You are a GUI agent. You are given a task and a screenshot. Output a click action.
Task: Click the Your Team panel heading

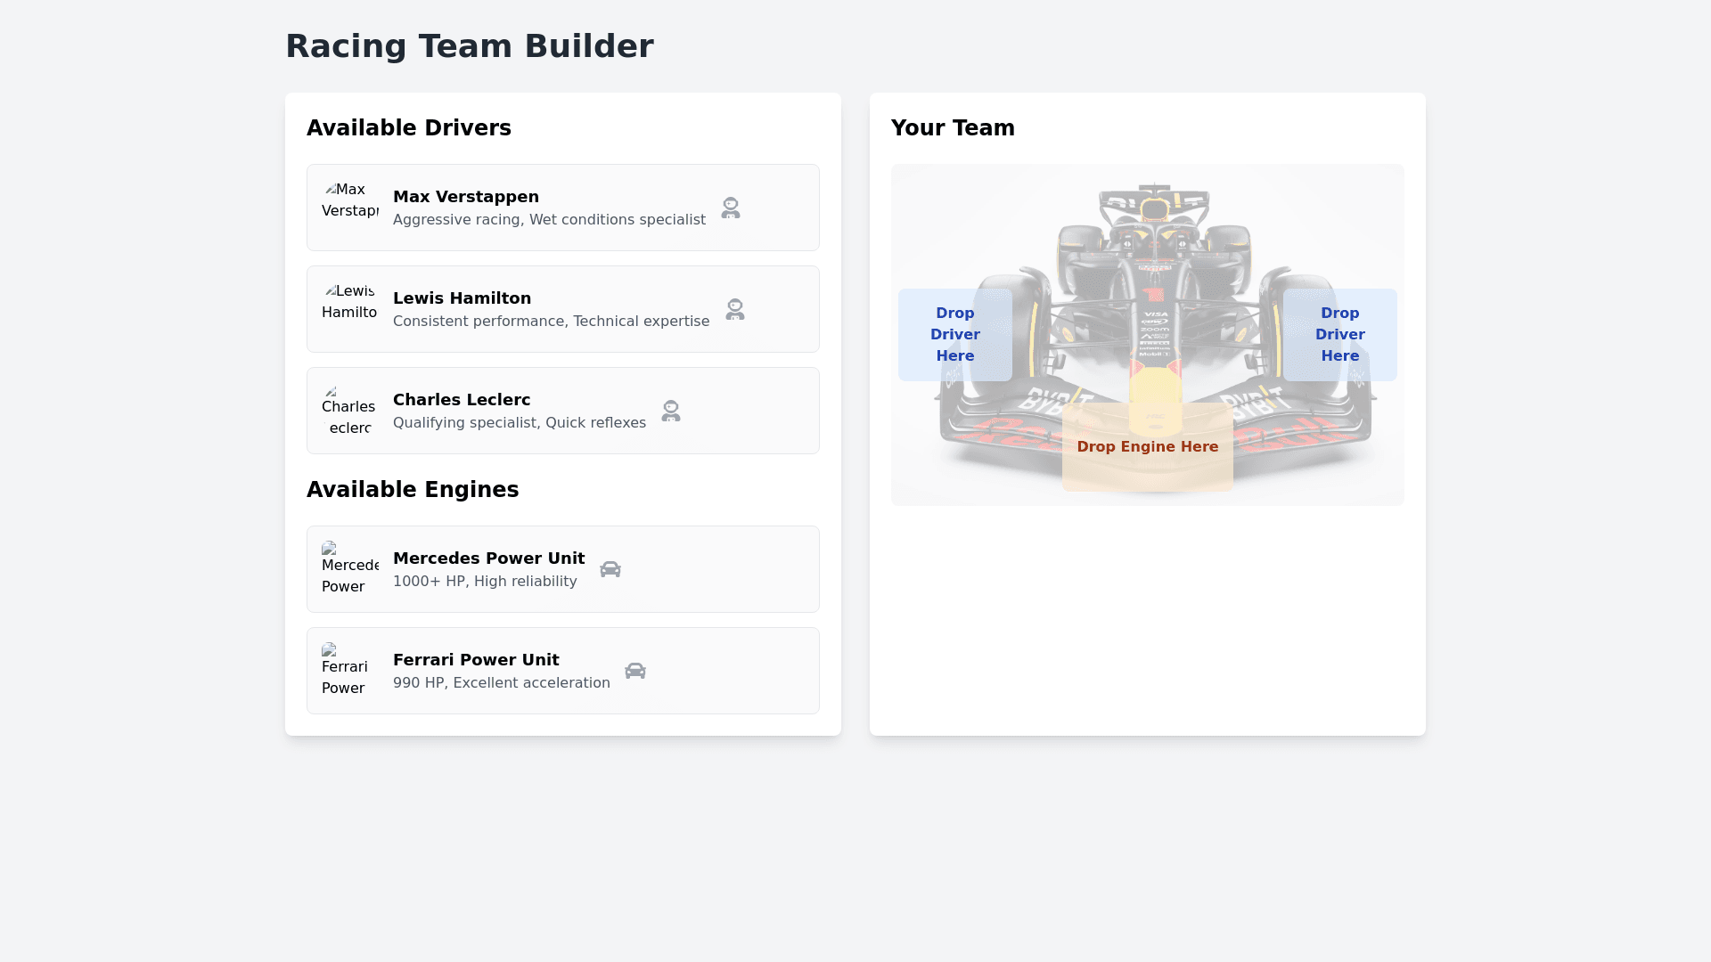953,128
